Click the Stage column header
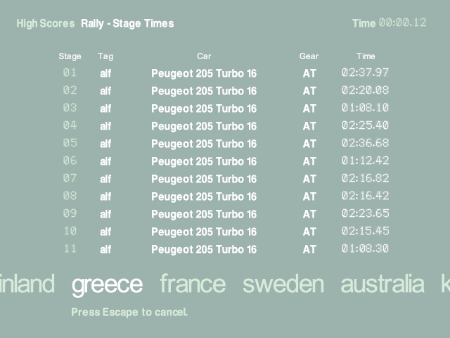The width and height of the screenshot is (450, 338). (x=70, y=56)
